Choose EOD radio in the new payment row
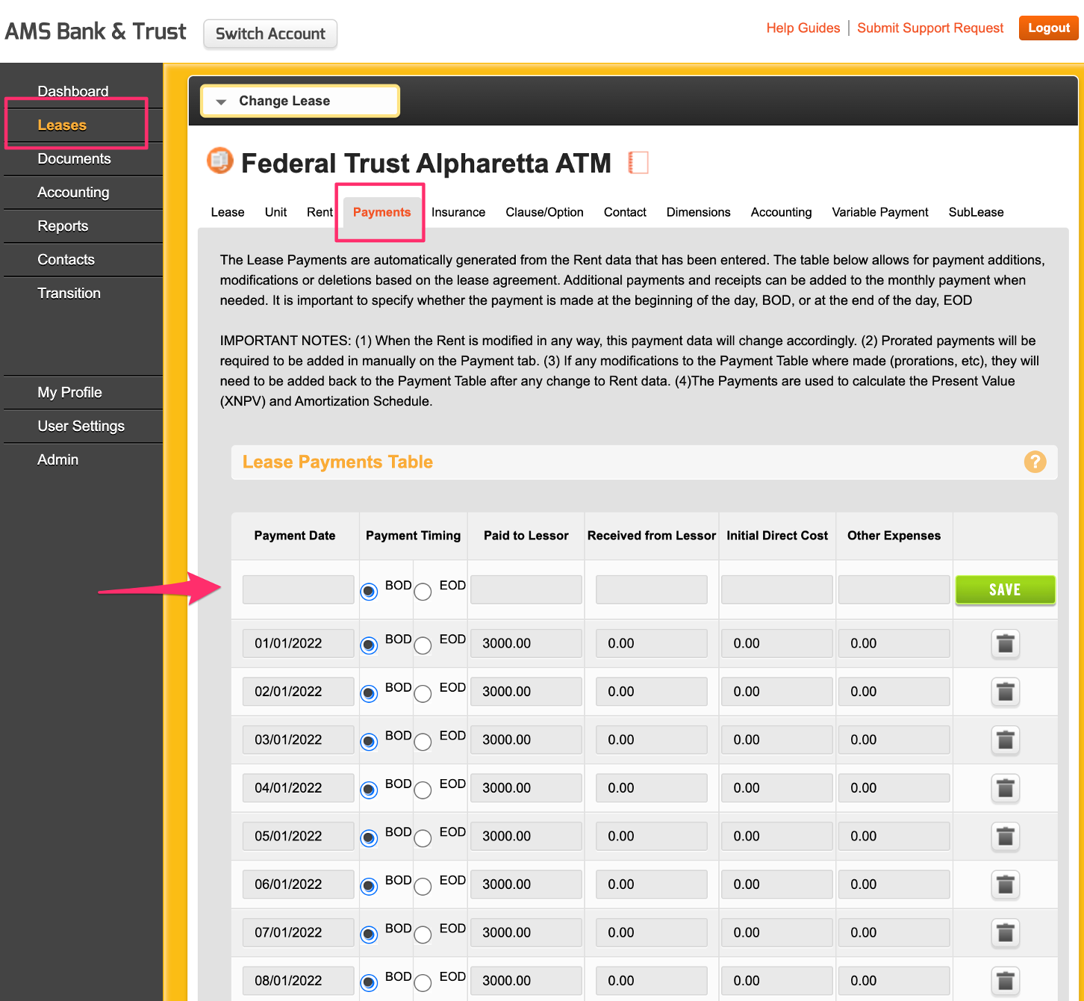 point(423,592)
